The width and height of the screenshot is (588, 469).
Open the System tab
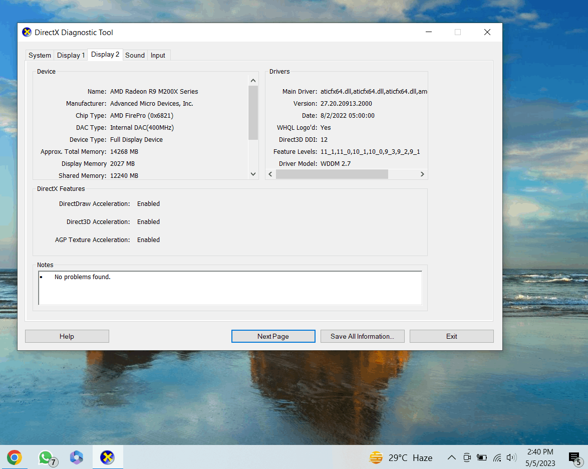[x=40, y=55]
